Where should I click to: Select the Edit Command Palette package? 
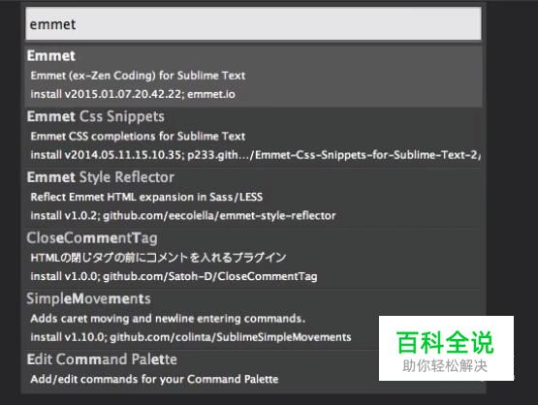[x=102, y=359]
